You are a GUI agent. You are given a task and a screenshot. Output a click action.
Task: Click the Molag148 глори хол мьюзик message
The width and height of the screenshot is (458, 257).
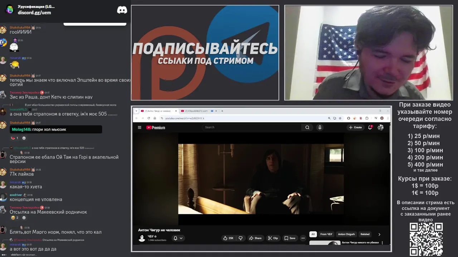coord(56,129)
